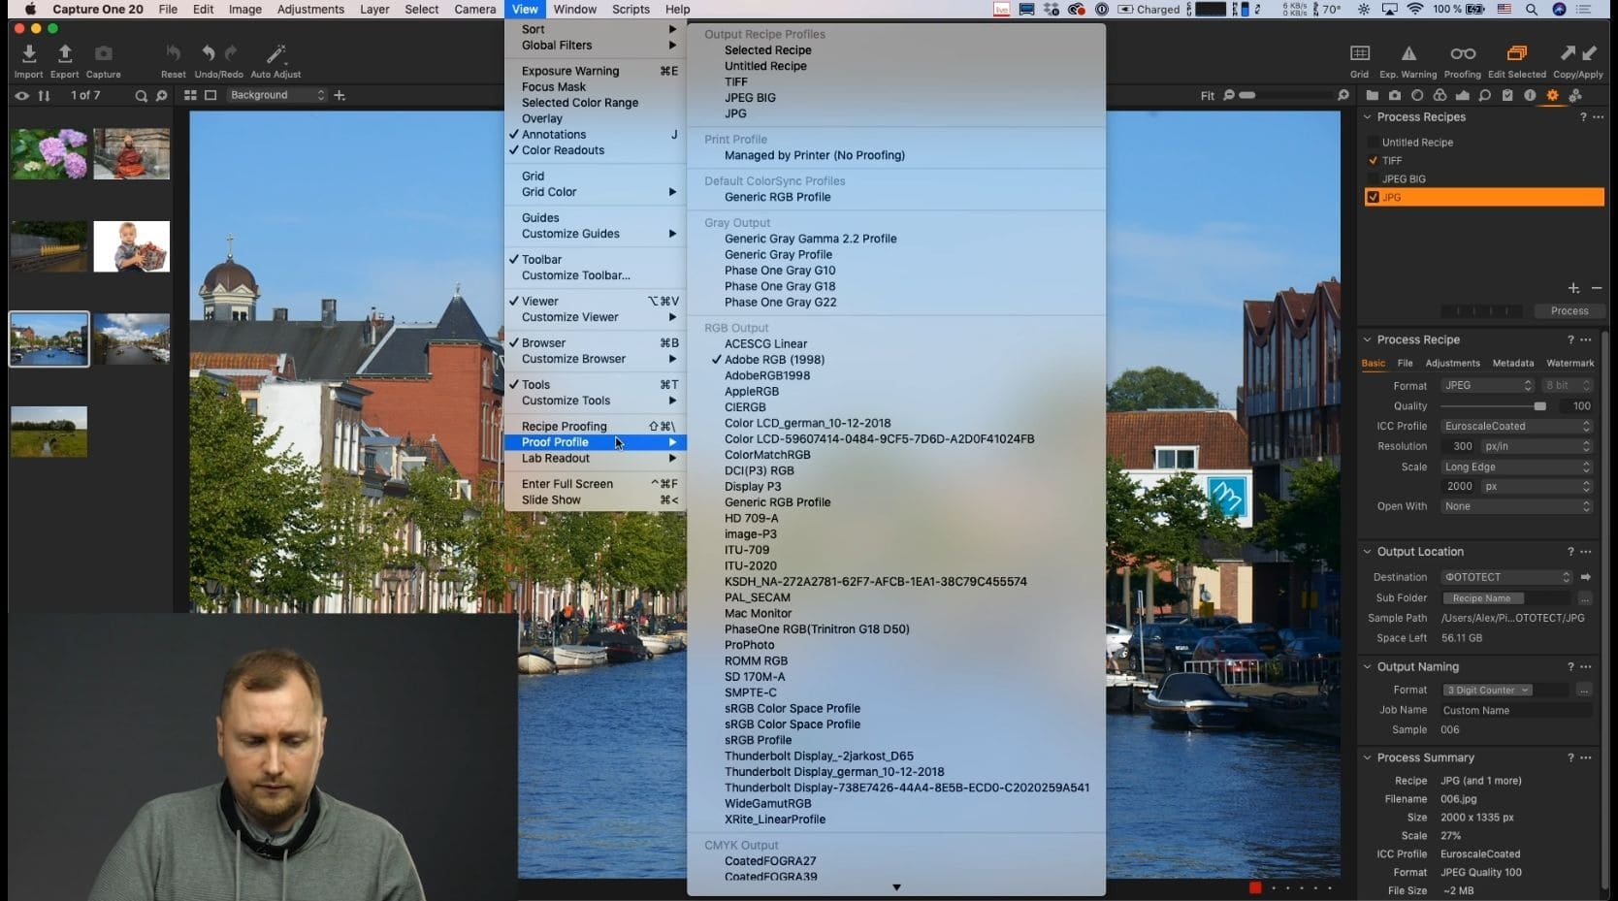Click the Reset adjustments icon
The height and width of the screenshot is (901, 1618).
[173, 53]
